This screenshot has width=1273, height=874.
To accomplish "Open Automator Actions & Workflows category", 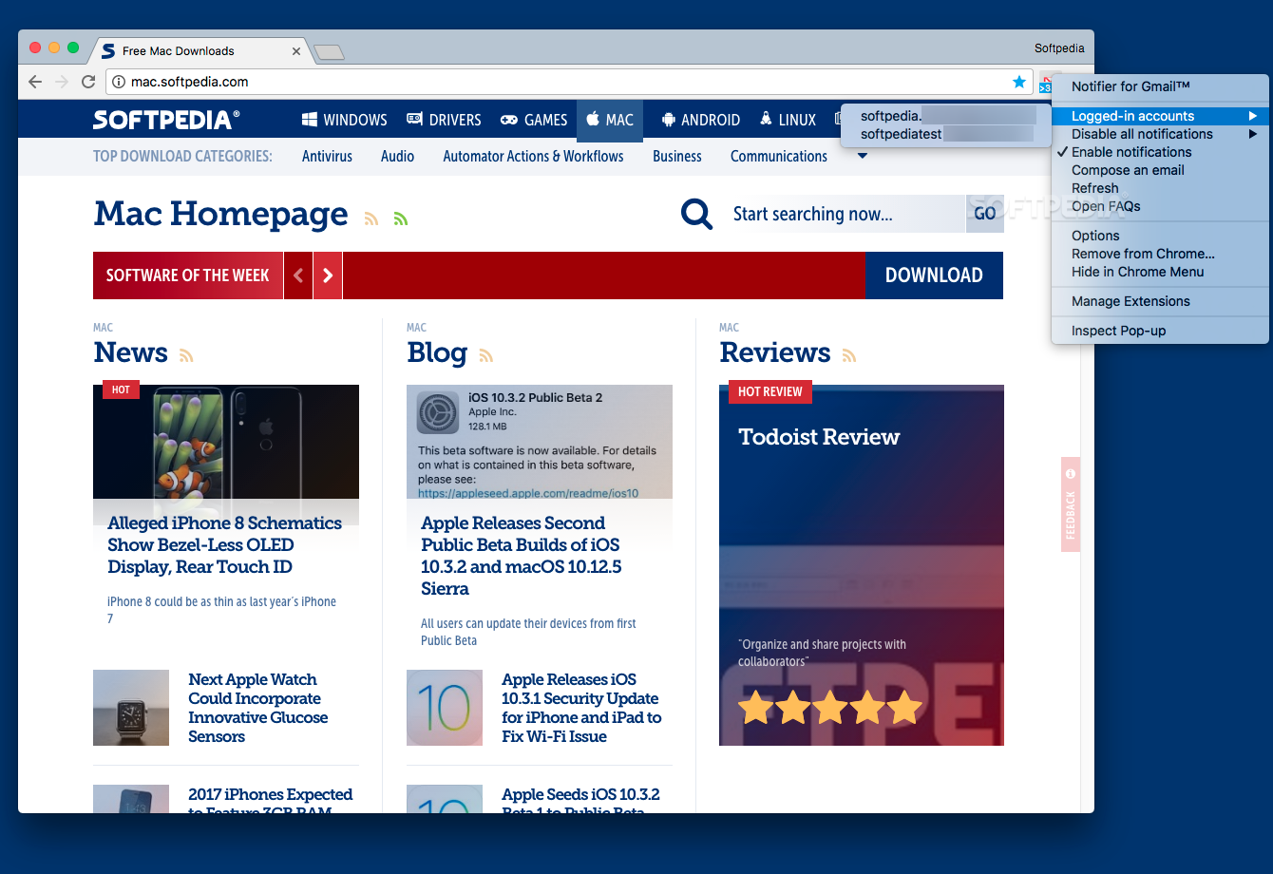I will coord(533,156).
